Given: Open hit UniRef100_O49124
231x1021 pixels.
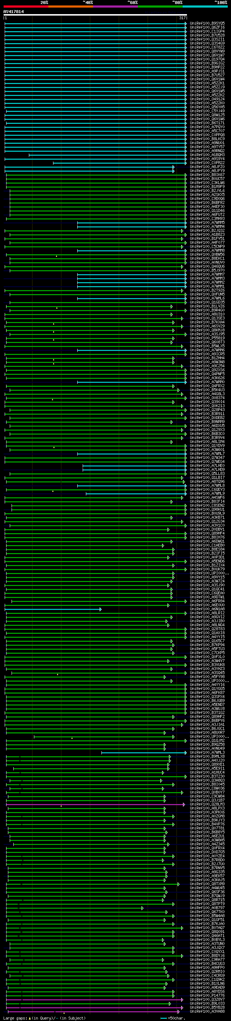Looking at the screenshot, I should [x=207, y=99].
